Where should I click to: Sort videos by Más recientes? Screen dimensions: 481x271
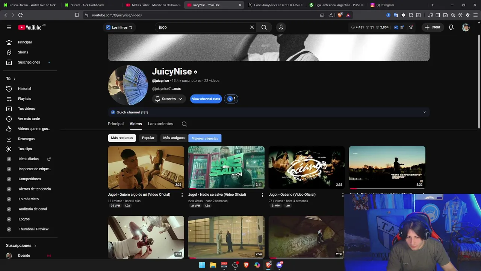pyautogui.click(x=122, y=138)
